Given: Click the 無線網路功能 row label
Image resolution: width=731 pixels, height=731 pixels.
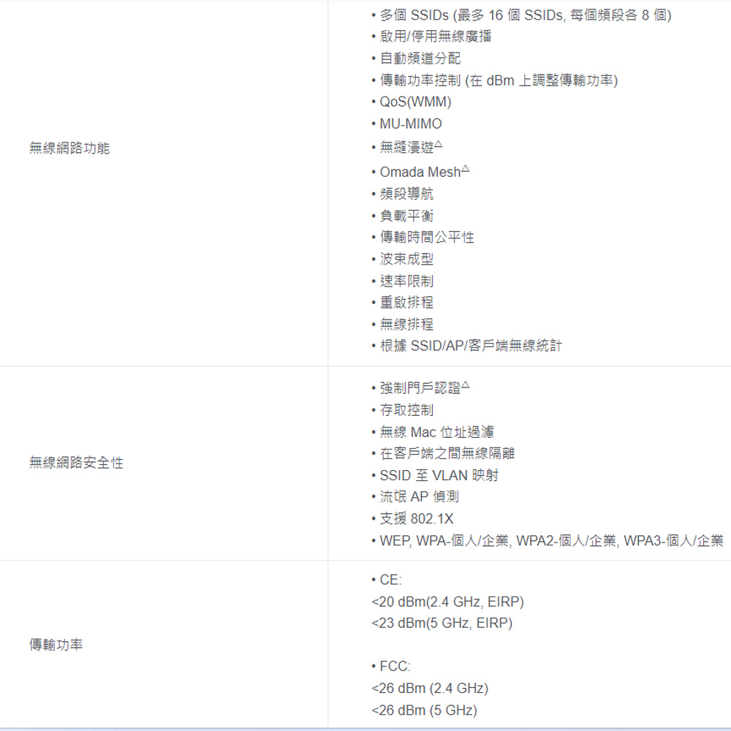Looking at the screenshot, I should 69,148.
